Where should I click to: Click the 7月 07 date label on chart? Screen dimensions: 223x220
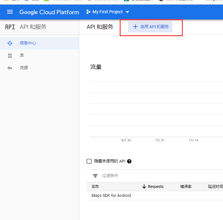click(160, 140)
